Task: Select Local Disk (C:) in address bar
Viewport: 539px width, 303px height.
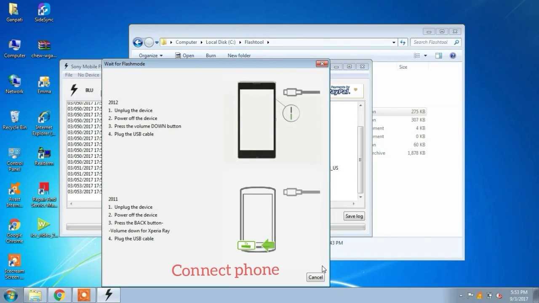Action: [x=221, y=42]
